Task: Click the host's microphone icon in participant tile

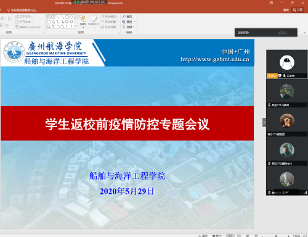Action: pyautogui.click(x=284, y=76)
